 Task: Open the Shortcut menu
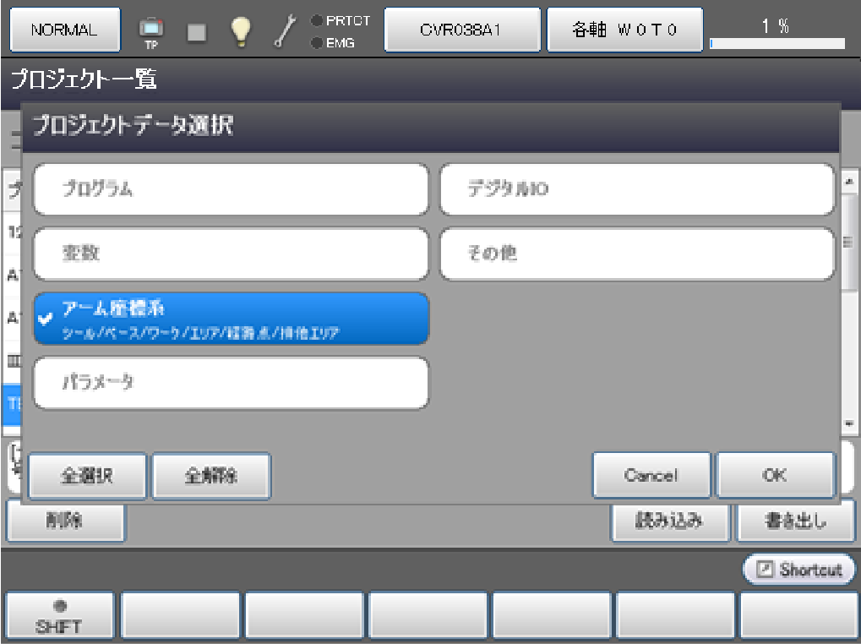coord(798,570)
